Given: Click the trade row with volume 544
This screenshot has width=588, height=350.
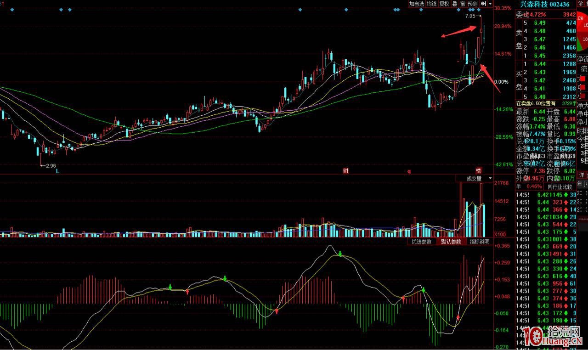Looking at the screenshot, I should point(546,224).
